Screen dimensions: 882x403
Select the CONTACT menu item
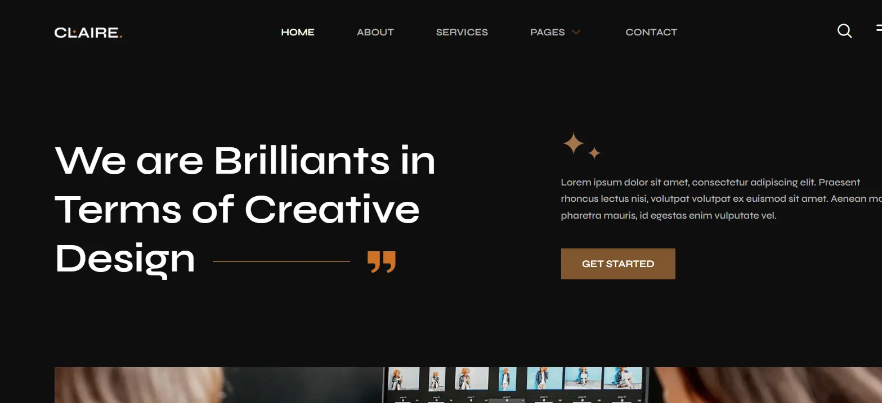651,32
